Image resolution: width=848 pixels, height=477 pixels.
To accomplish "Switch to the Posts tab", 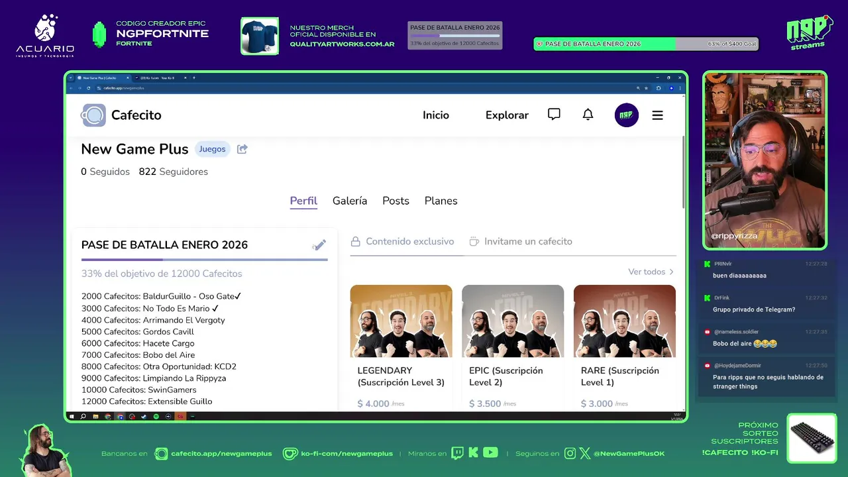I will (396, 201).
